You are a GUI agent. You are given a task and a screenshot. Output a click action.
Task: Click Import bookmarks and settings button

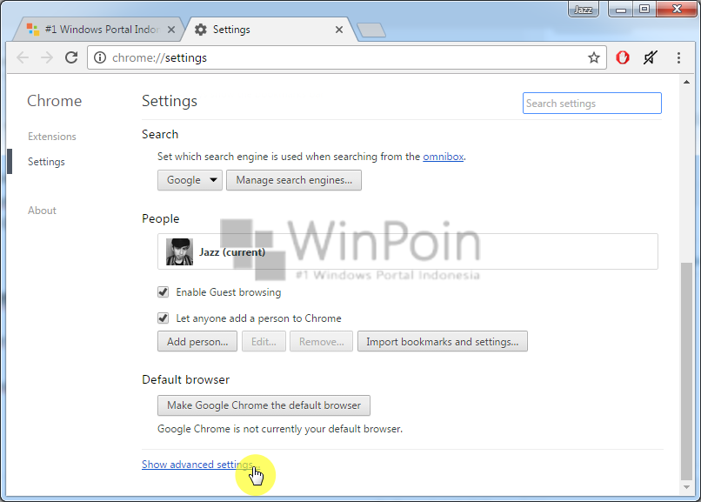pos(443,342)
